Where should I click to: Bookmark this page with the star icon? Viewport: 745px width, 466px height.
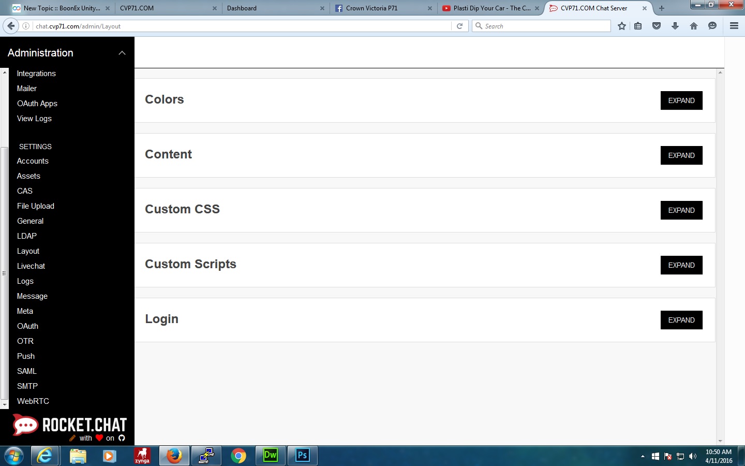[622, 26]
